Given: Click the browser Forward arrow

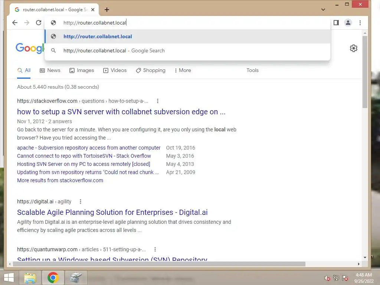Looking at the screenshot, I should 27,23.
